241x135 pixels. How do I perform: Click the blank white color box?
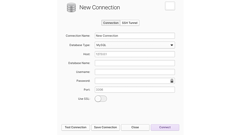(170, 6)
